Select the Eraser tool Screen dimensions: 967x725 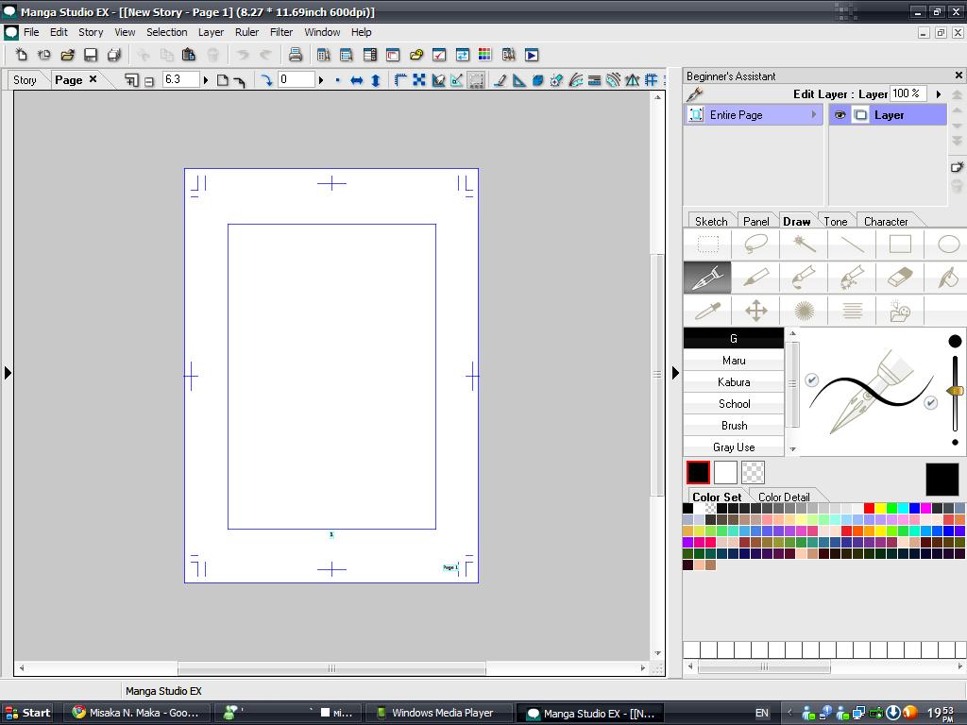point(901,277)
